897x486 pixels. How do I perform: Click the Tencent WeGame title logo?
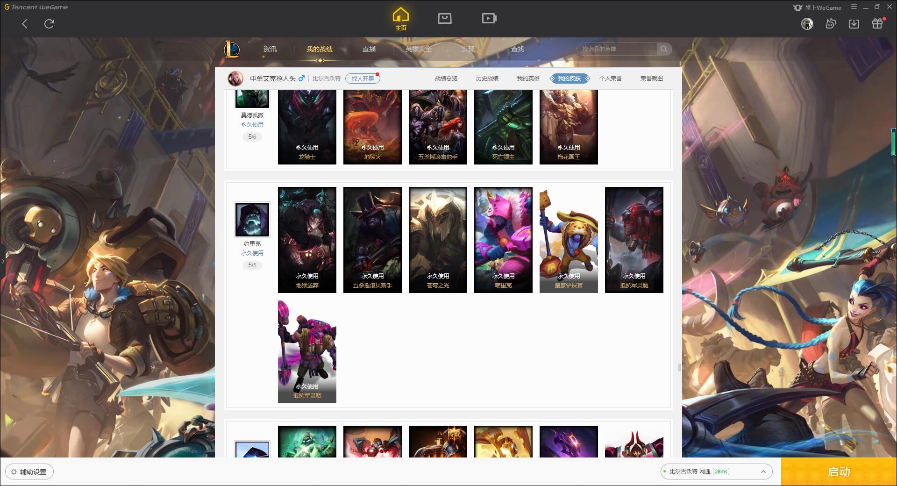[36, 7]
